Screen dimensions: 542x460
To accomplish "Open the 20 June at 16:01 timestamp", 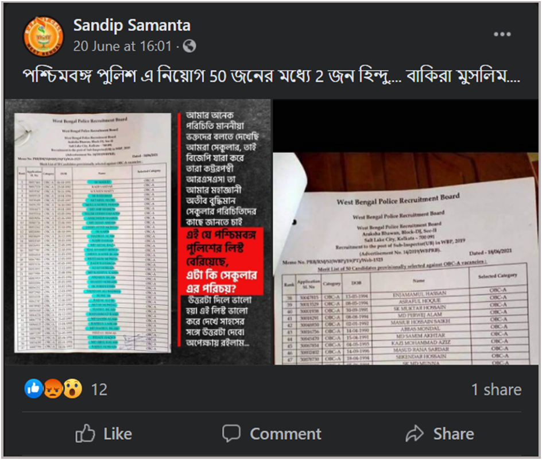I will [x=122, y=46].
